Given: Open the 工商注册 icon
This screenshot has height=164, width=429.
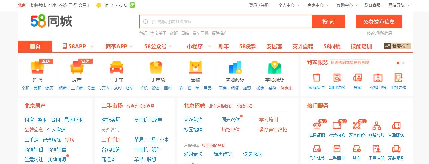Looking at the screenshot, I should point(376,149).
